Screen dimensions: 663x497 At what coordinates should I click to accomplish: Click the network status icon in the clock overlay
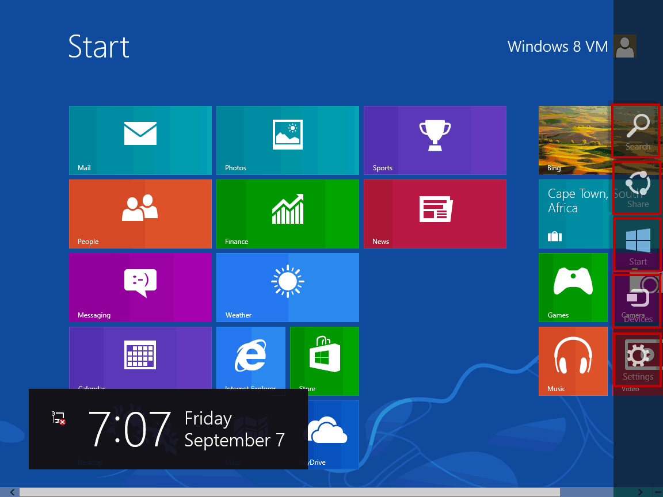(x=58, y=418)
